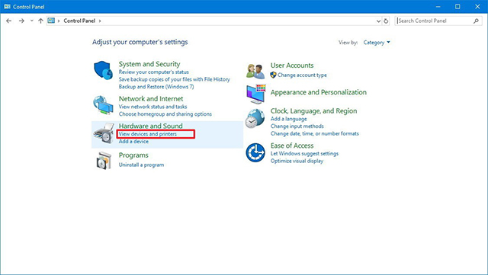The height and width of the screenshot is (275, 488).
Task: Open Appearance and Personalization heading
Action: (319, 92)
